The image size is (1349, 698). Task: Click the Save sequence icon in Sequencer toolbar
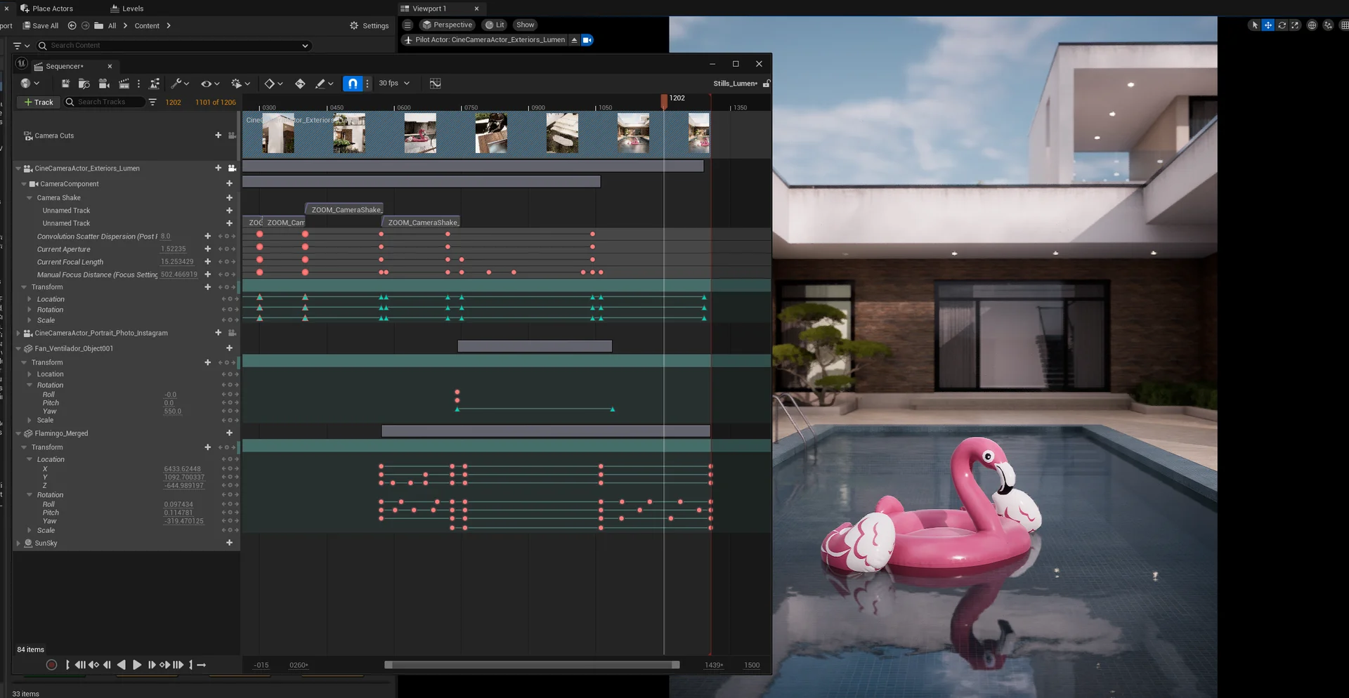click(x=65, y=84)
